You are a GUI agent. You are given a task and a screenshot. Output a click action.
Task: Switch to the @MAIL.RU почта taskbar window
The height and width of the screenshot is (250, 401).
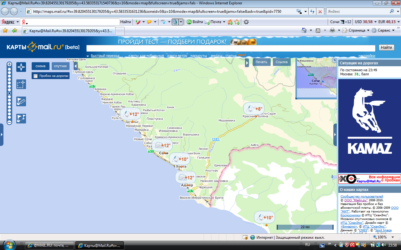(x=49, y=245)
